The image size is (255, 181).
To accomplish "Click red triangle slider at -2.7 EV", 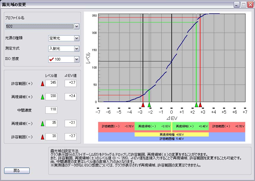I will pyautogui.click(x=143, y=105).
